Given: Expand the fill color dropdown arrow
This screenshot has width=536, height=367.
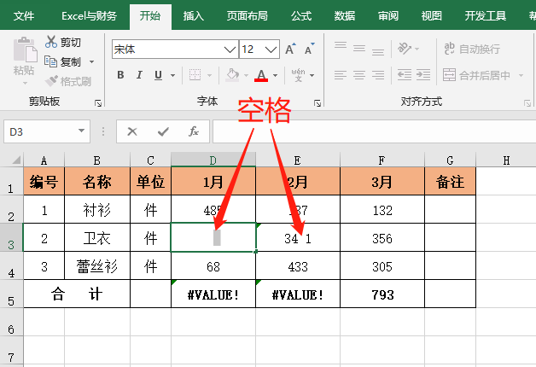Looking at the screenshot, I should (246, 75).
